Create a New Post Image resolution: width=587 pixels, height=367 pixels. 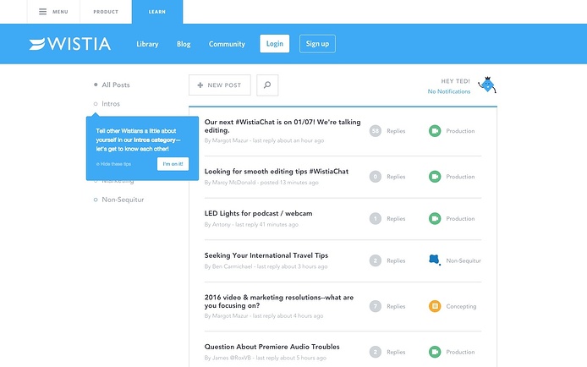click(x=220, y=85)
